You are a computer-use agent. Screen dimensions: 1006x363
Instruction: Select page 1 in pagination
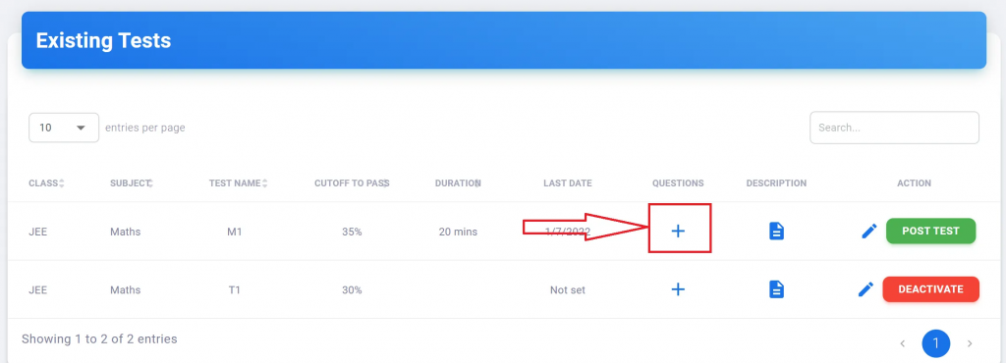coord(935,343)
